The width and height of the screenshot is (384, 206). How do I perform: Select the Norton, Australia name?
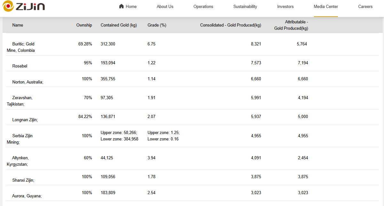[28, 82]
